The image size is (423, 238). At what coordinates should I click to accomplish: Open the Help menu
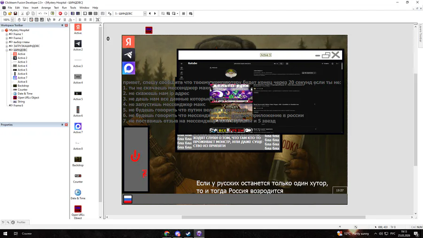tap(95, 8)
